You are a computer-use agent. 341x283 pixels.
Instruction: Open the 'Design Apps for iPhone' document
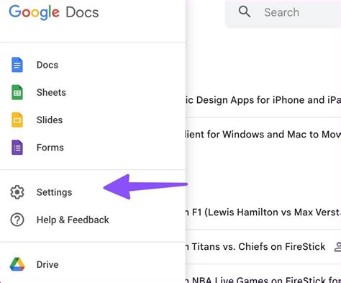(x=263, y=100)
